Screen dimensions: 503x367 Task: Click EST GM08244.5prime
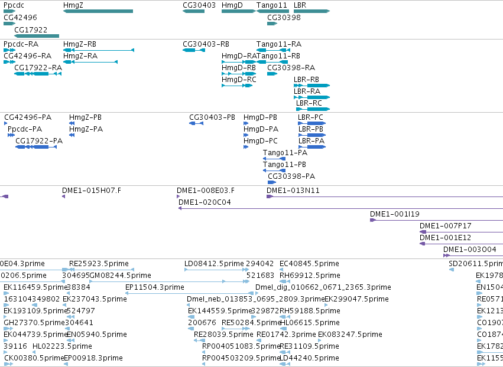click(x=121, y=276)
